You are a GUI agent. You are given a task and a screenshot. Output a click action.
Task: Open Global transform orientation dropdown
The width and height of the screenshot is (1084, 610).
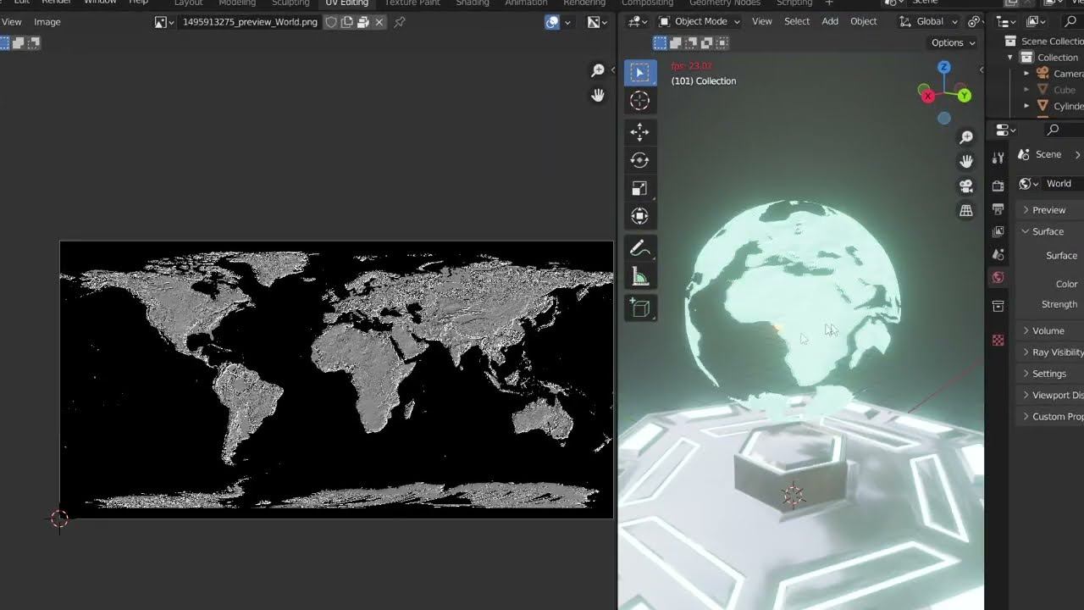click(928, 21)
